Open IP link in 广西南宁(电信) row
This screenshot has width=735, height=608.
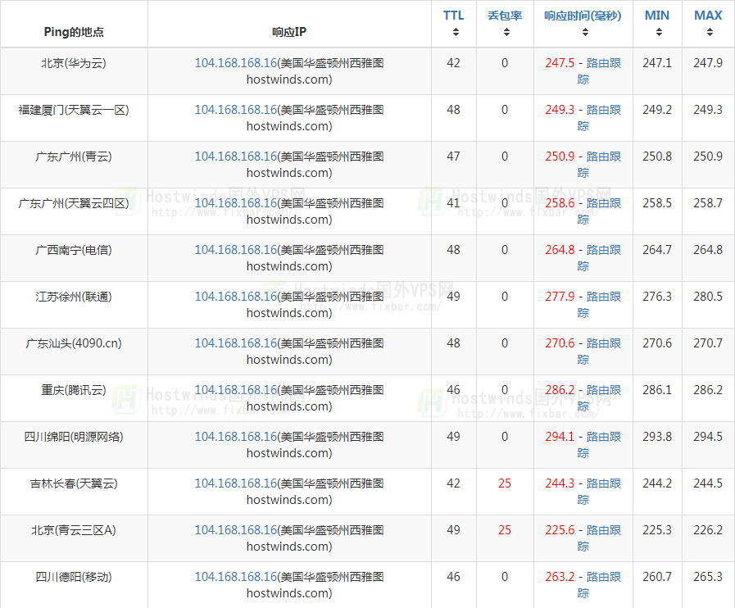[236, 250]
